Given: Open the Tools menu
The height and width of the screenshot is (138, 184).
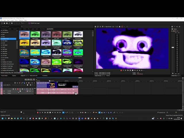Looking at the screenshot, I should click(x=16, y=20).
